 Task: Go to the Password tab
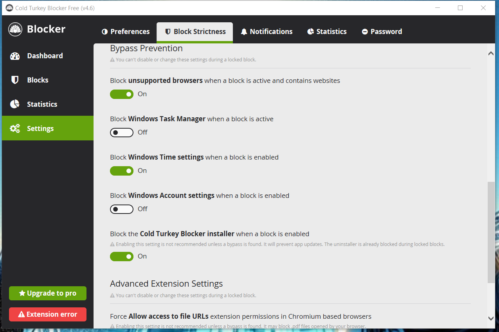click(382, 32)
